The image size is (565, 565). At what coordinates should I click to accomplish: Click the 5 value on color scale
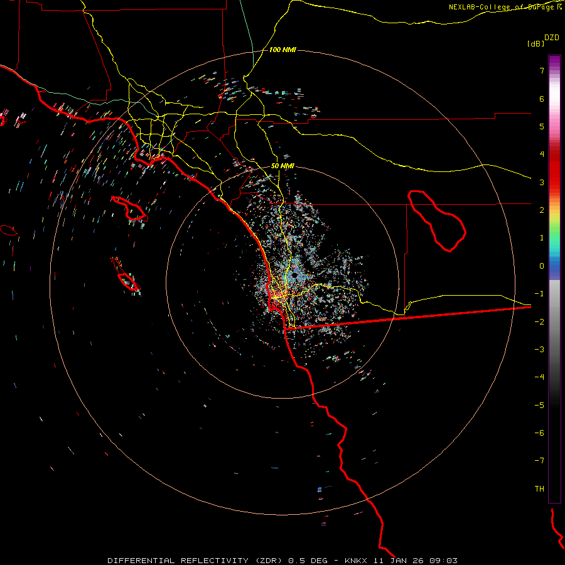click(542, 126)
